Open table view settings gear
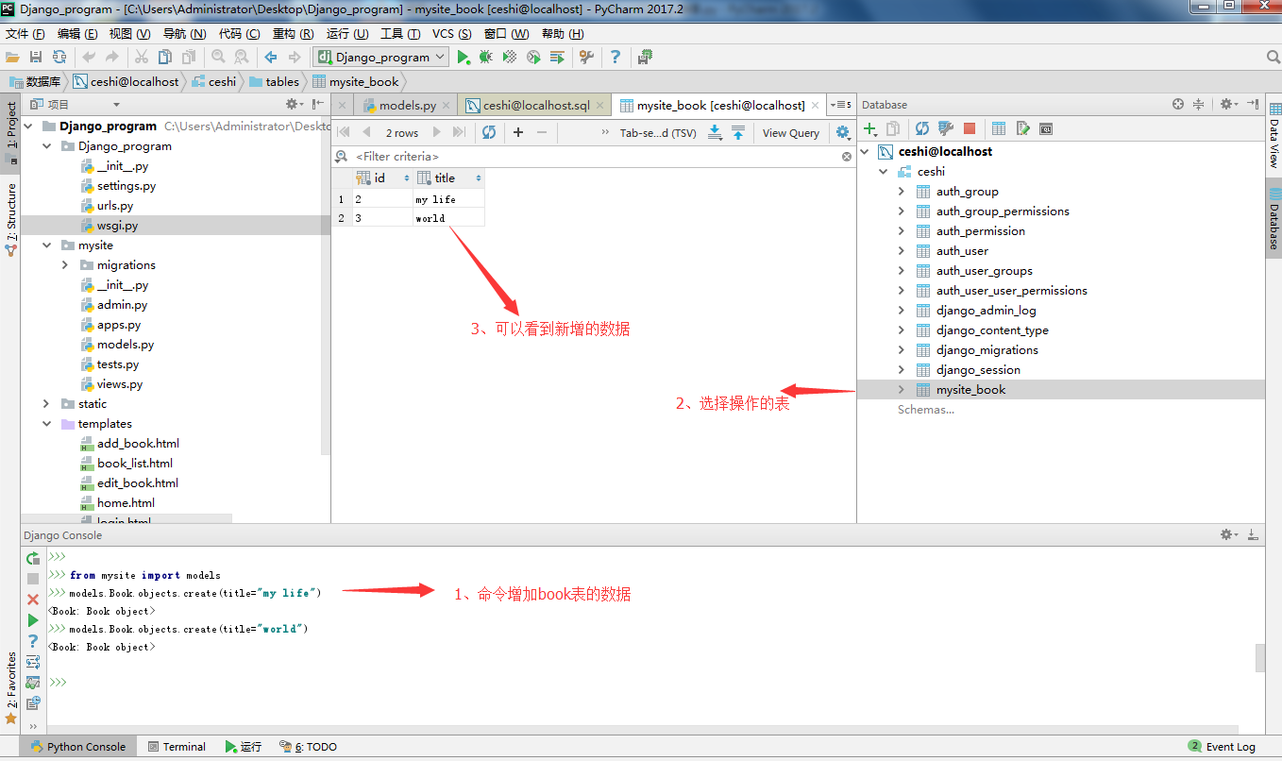 click(x=843, y=133)
